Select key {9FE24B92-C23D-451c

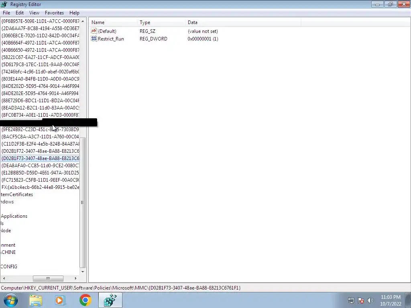[x=40, y=130]
